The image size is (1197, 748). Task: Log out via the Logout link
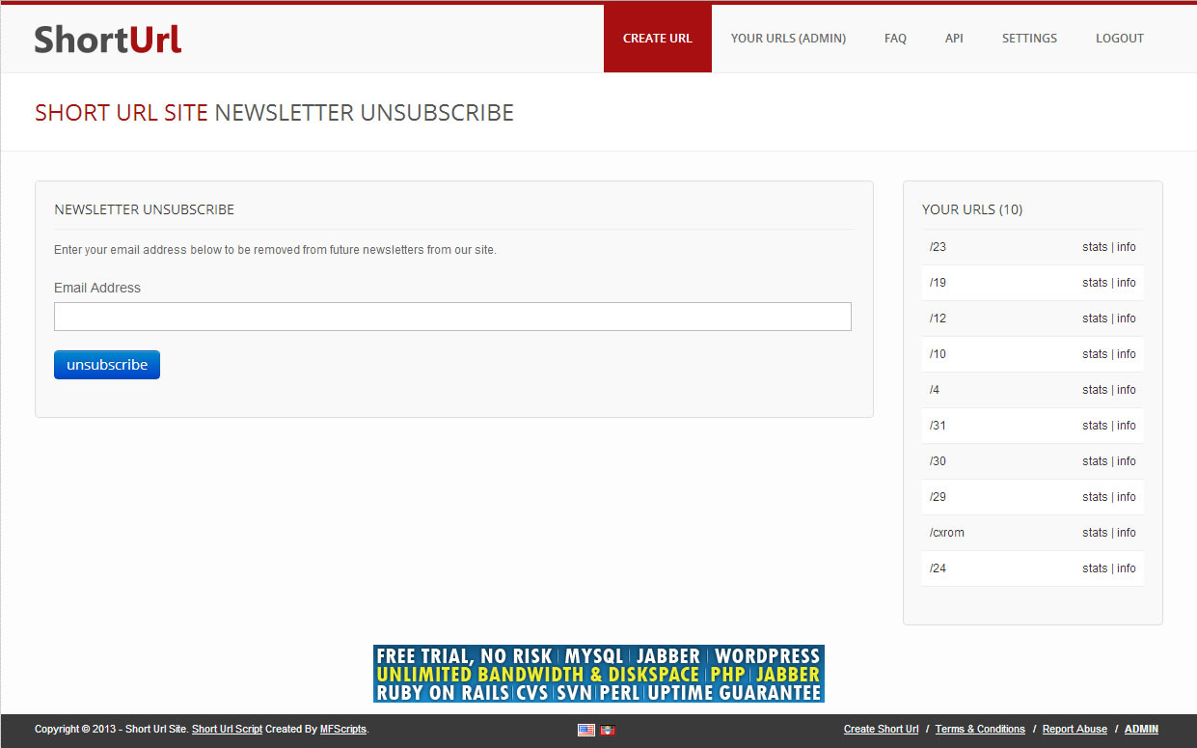[1119, 39]
